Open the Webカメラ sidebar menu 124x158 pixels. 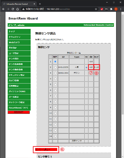coord(19,42)
